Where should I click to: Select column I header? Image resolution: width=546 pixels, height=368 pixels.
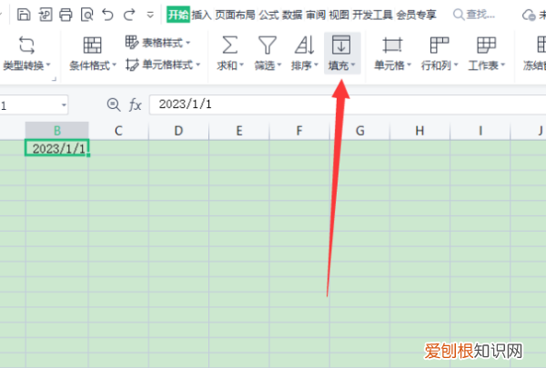[x=480, y=131]
